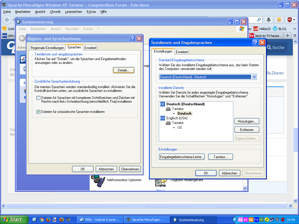Select the Deutsch keyboard layout entry
Screen dimensions: 299x224
pyautogui.click(x=185, y=113)
